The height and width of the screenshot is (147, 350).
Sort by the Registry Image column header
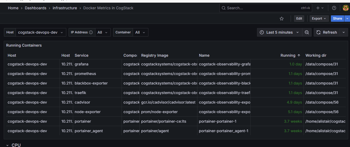pos(155,55)
